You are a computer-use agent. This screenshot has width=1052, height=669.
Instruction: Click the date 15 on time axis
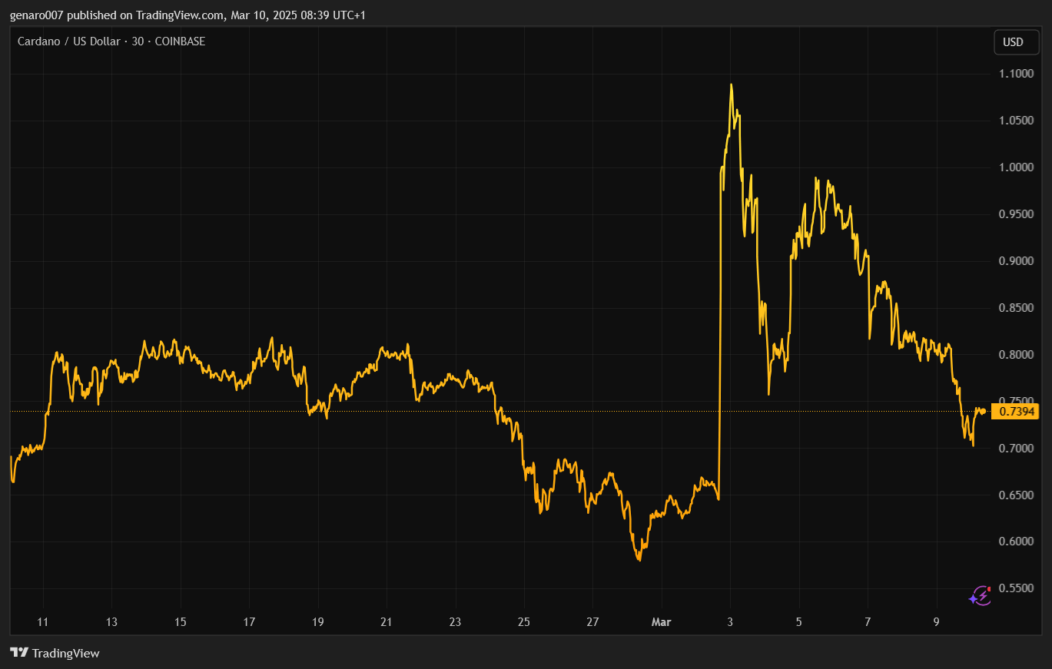181,622
